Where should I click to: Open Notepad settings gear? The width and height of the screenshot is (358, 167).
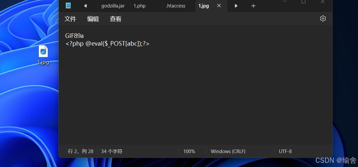coord(323,18)
